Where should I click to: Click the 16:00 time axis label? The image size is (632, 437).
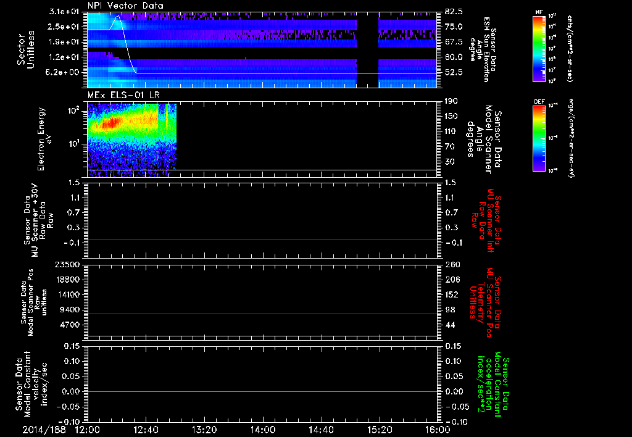coord(438,430)
